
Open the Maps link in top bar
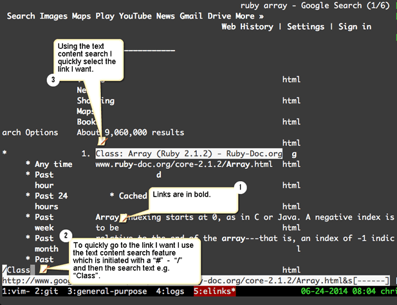81,16
